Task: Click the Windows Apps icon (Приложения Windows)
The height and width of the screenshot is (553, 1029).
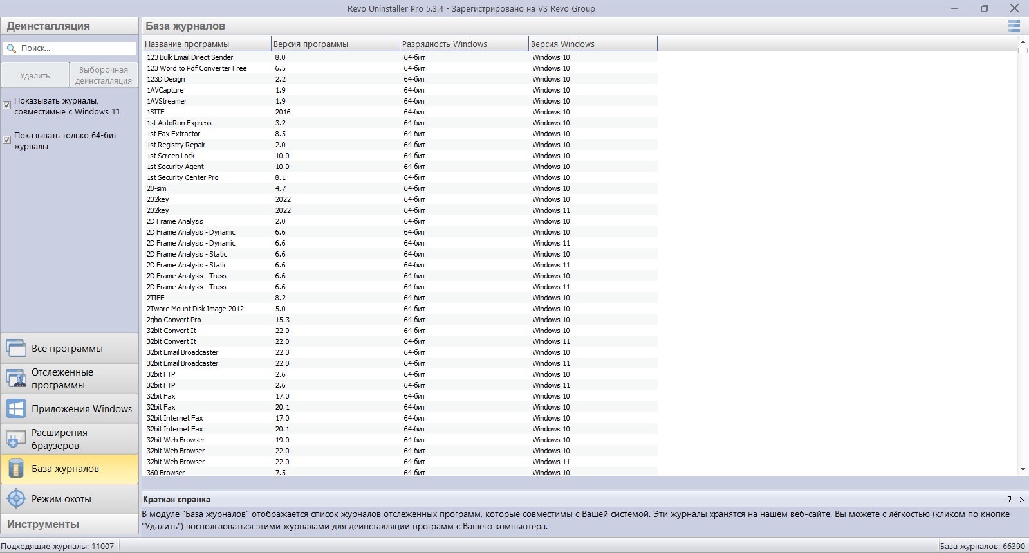Action: [16, 409]
